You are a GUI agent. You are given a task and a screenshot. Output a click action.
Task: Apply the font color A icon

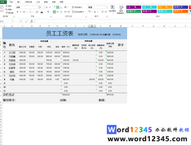42,12
